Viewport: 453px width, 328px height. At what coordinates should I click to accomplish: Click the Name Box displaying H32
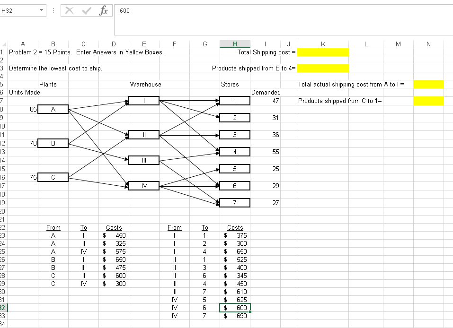point(19,10)
